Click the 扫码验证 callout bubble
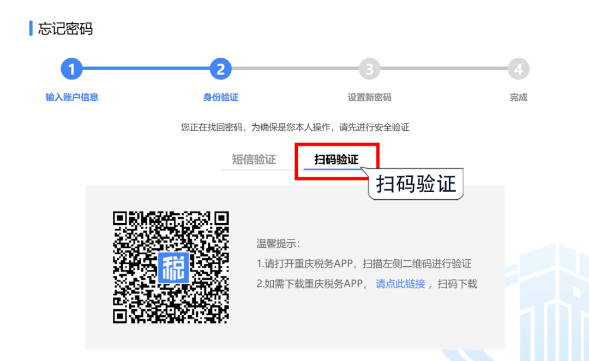This screenshot has width=589, height=361. click(x=416, y=184)
